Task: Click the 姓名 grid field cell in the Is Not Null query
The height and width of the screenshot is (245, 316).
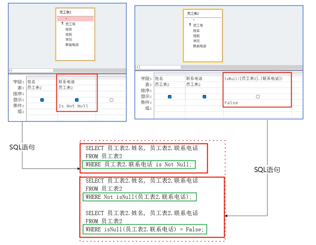Action: [42, 82]
